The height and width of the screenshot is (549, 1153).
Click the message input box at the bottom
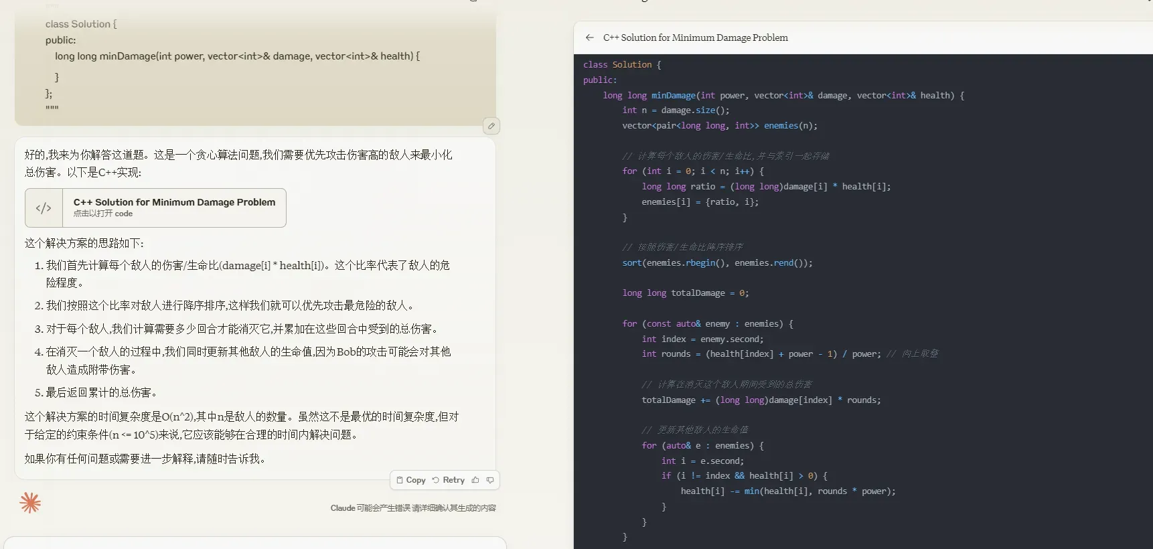coord(254,543)
